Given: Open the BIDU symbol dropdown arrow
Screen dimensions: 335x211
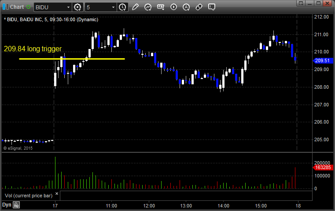Looking at the screenshot, I should click(68, 7).
